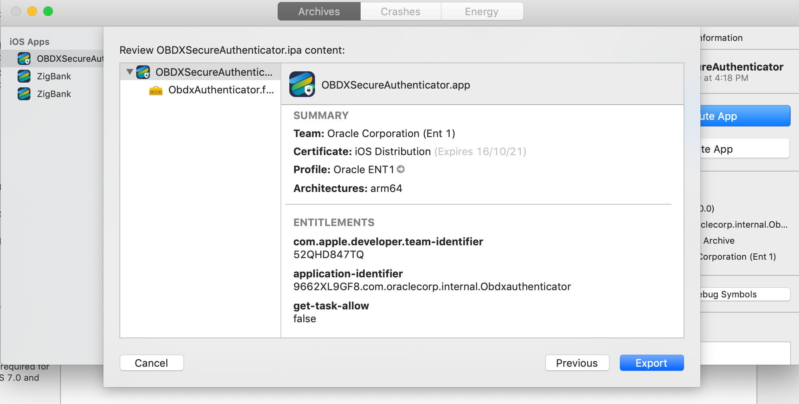The image size is (799, 404).
Task: Click the Review OBDXSecureAuthenticator.ipa content heading
Action: pyautogui.click(x=232, y=50)
